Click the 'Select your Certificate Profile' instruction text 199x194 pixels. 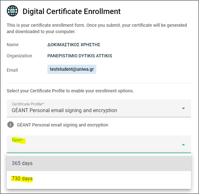(70, 91)
